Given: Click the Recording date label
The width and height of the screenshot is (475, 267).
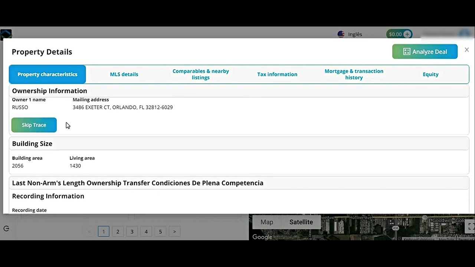Looking at the screenshot, I should [x=29, y=210].
